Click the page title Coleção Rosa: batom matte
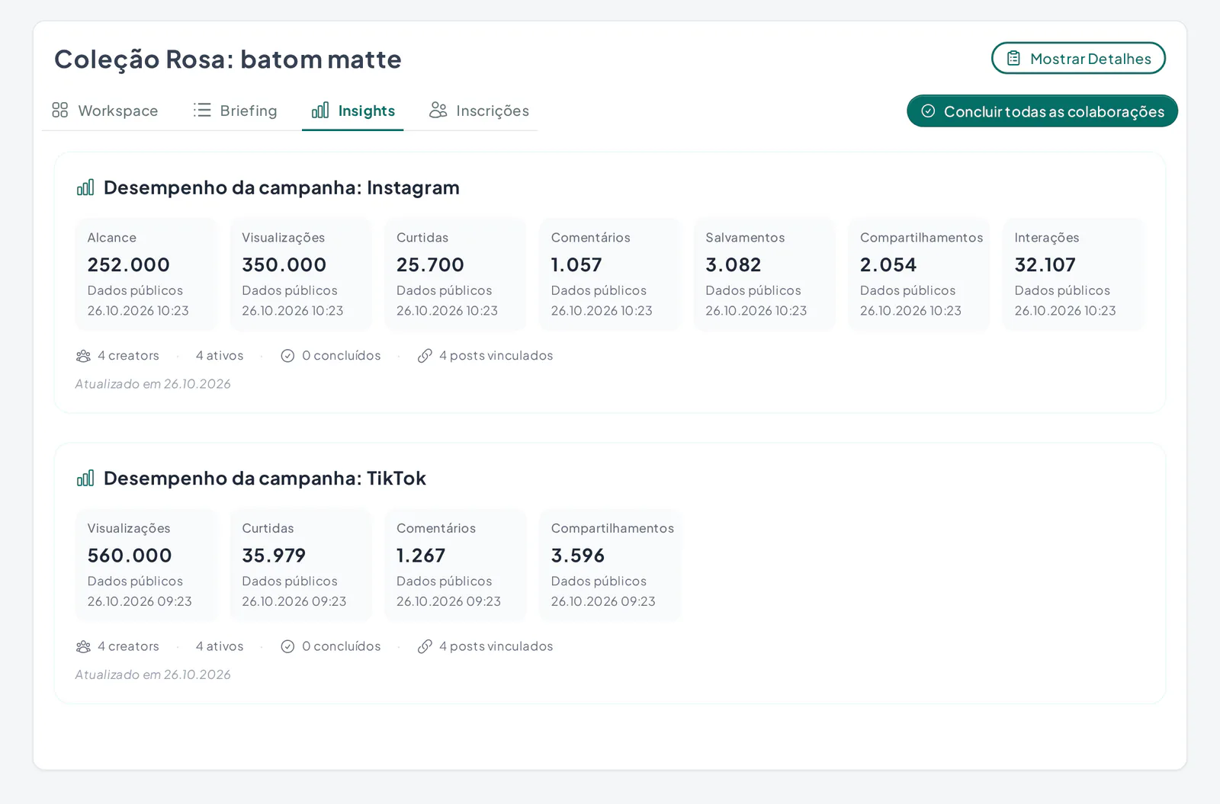Viewport: 1220px width, 804px height. tap(228, 59)
